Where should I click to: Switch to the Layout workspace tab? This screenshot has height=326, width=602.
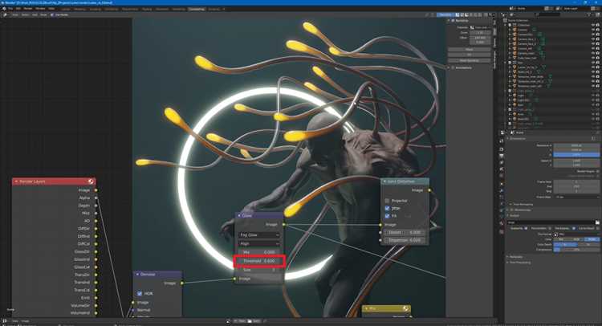[65, 9]
